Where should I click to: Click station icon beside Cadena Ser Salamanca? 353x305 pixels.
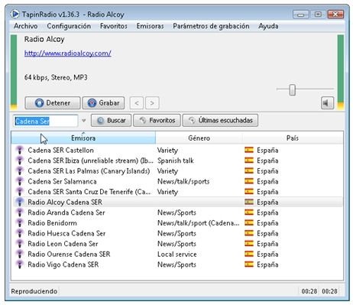pos(20,181)
